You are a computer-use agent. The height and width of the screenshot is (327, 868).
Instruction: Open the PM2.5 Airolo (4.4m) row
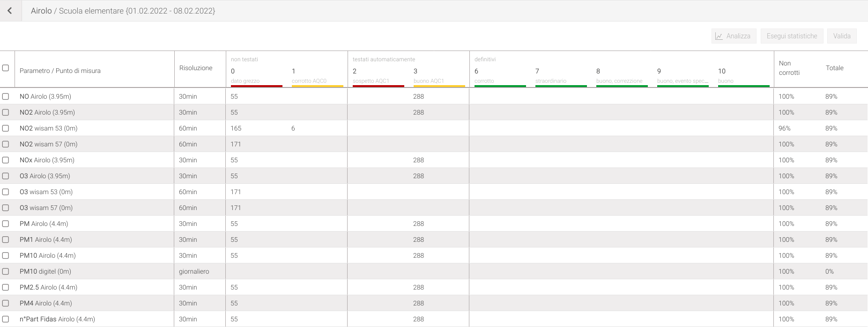click(48, 287)
